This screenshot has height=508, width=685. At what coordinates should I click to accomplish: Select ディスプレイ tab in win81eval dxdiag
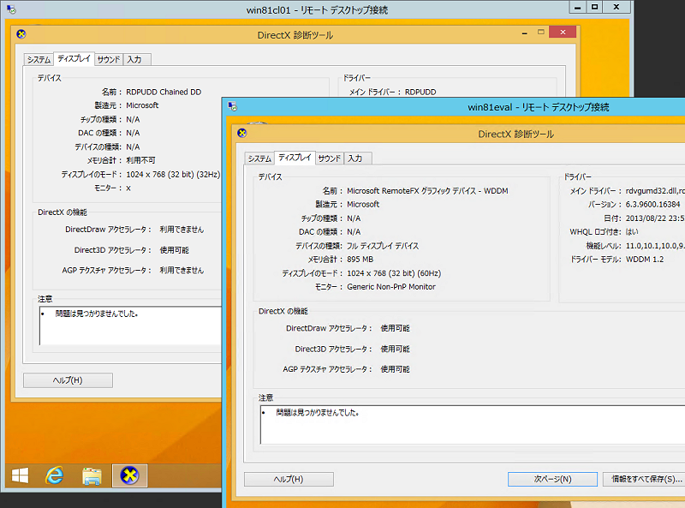point(295,158)
